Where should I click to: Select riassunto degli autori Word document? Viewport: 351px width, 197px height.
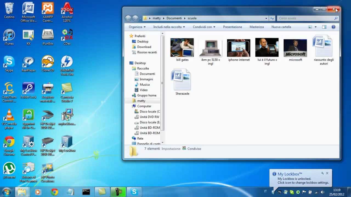324,50
